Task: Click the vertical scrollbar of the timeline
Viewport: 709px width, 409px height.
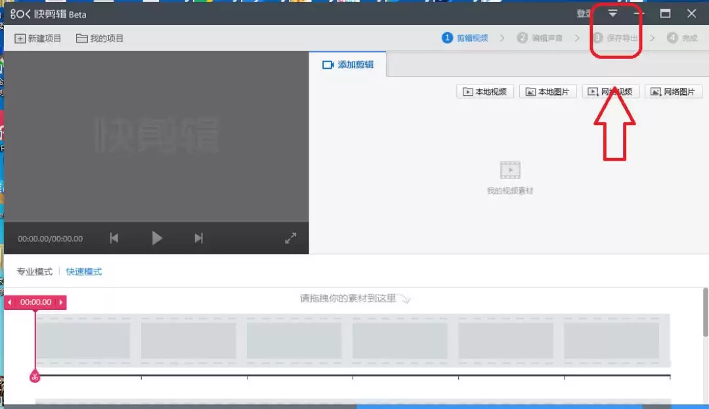Action: [x=705, y=312]
